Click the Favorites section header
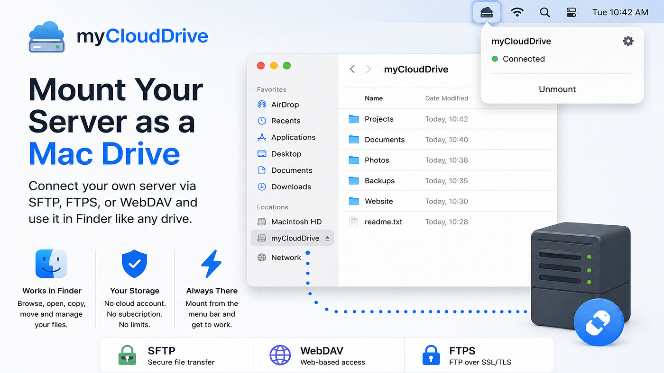Image resolution: width=664 pixels, height=373 pixels. pyautogui.click(x=272, y=89)
